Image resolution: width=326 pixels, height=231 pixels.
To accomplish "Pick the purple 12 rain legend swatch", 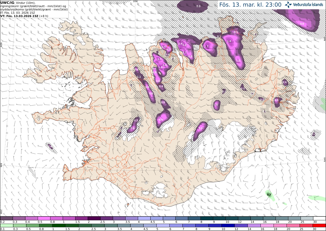I will click(x=241, y=225).
